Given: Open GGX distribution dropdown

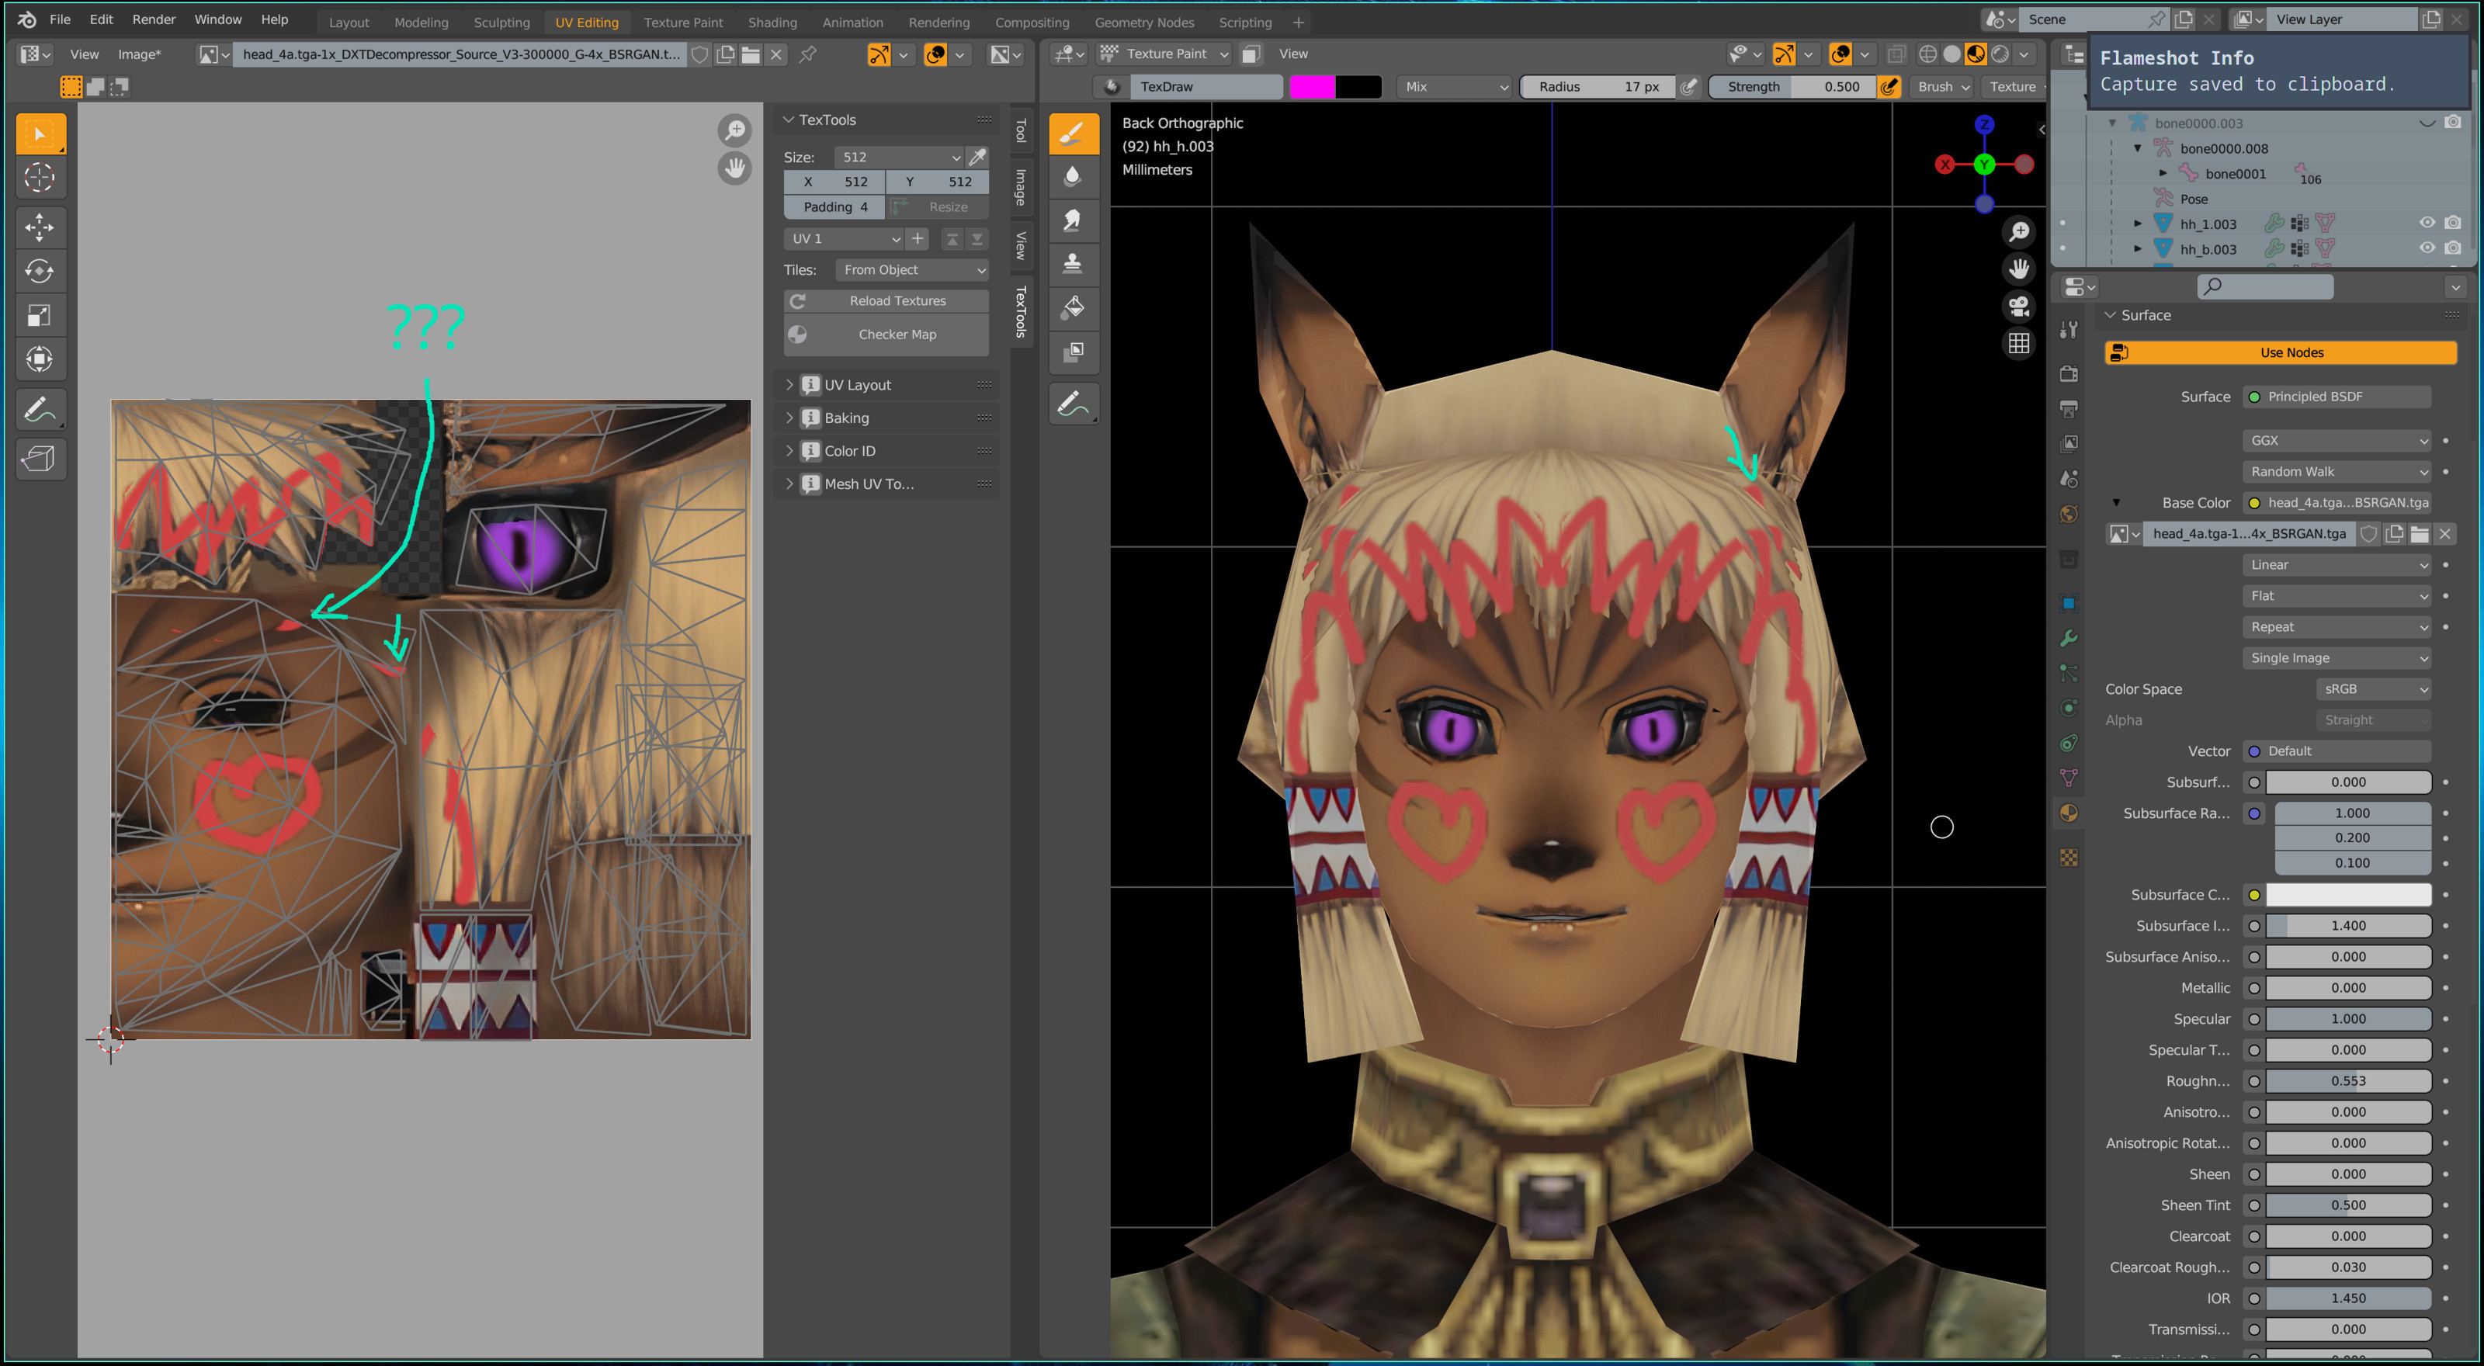Looking at the screenshot, I should [2337, 439].
